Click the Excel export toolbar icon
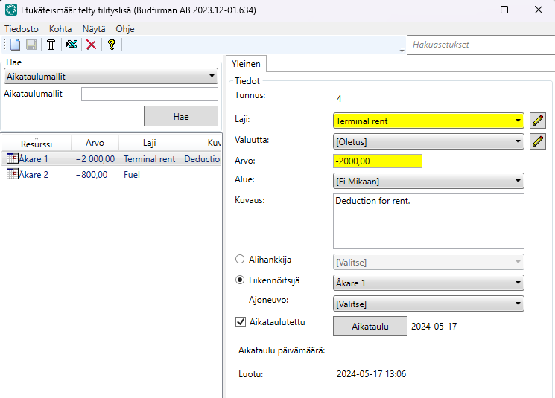555x398 pixels. click(x=72, y=45)
